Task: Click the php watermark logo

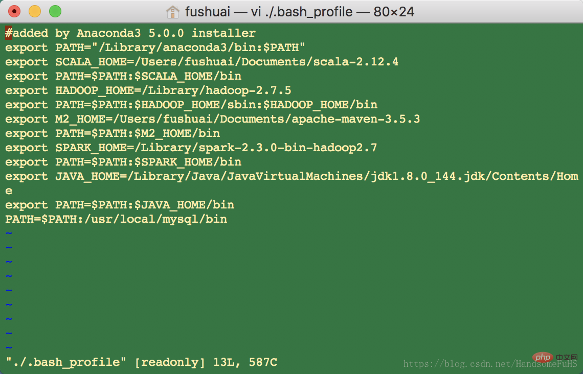Action: 543,358
